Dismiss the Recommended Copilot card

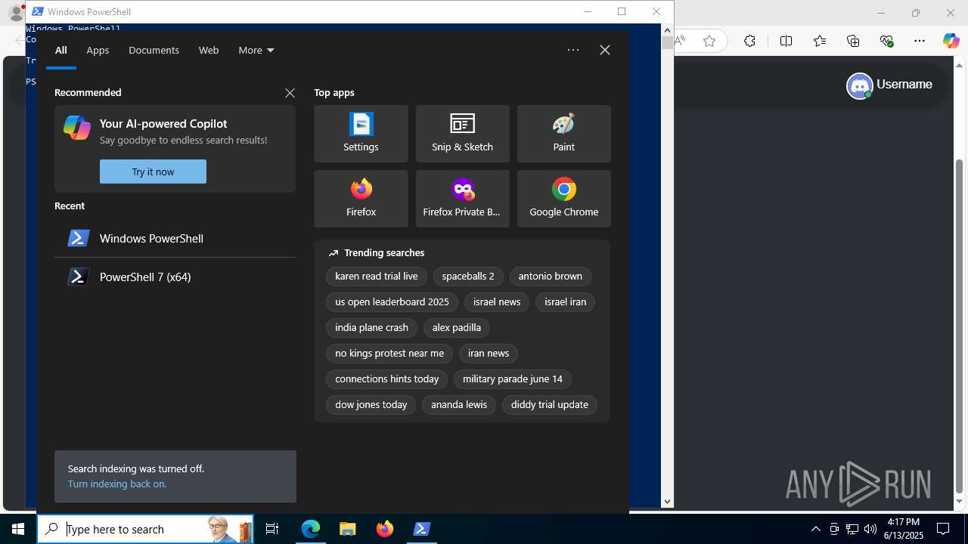click(290, 93)
